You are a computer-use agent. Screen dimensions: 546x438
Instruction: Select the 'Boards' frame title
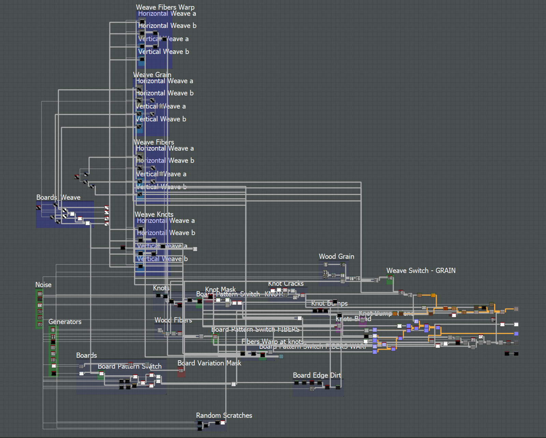click(86, 355)
